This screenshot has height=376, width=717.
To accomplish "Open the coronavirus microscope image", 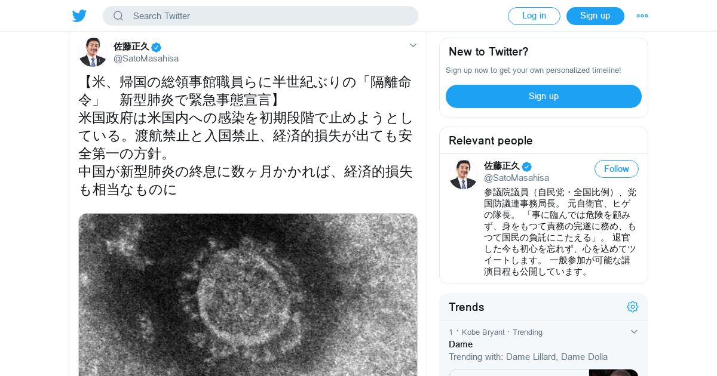I will [248, 294].
